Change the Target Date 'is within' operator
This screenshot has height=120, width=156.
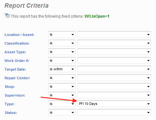pyautogui.click(x=62, y=69)
